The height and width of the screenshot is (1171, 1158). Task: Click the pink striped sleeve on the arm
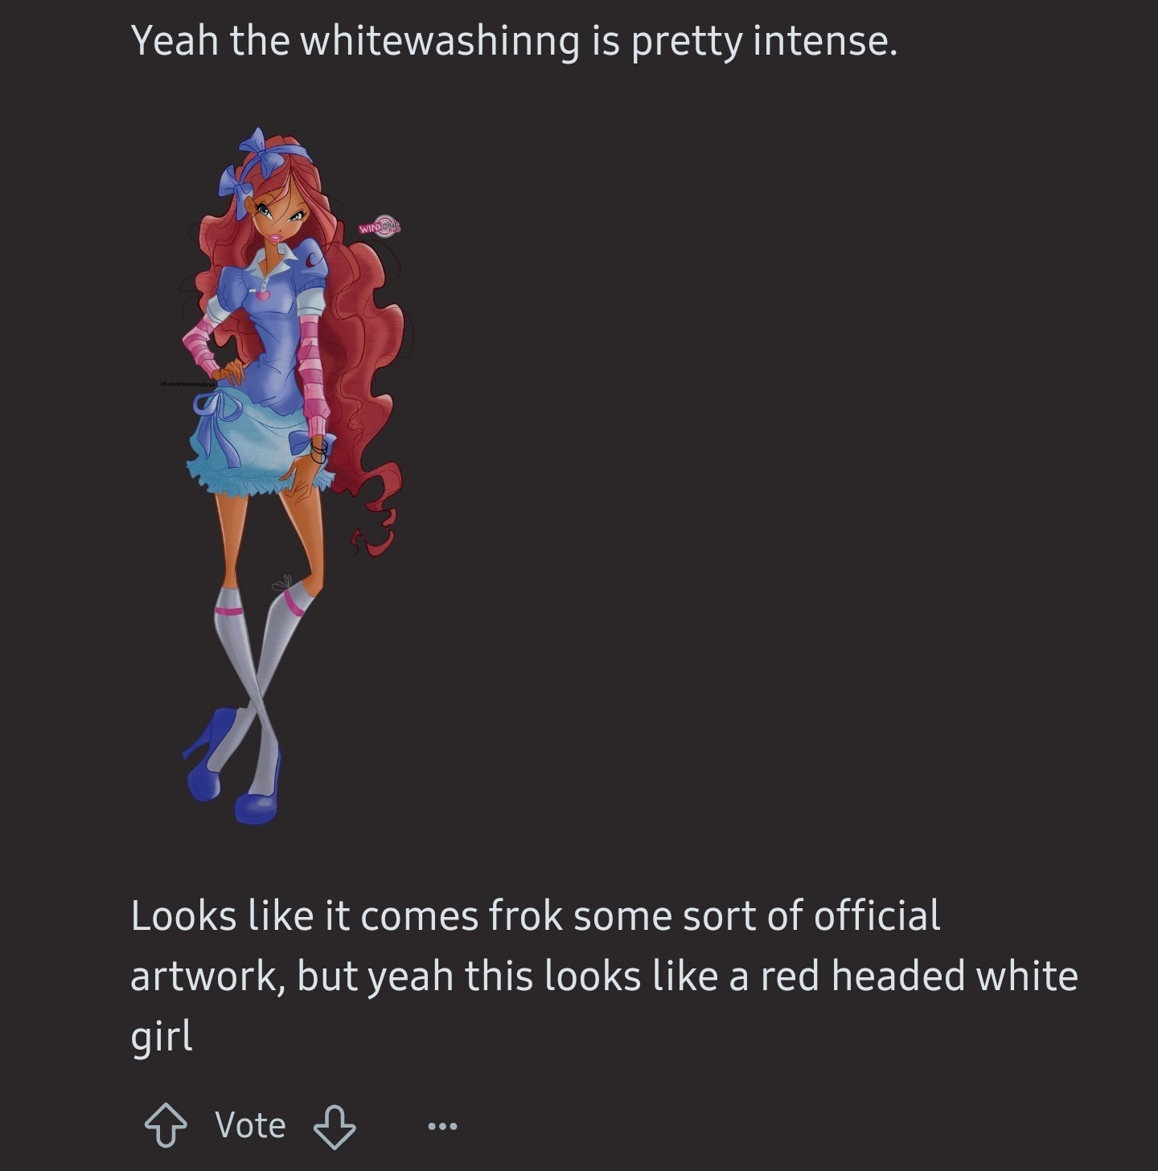(314, 378)
